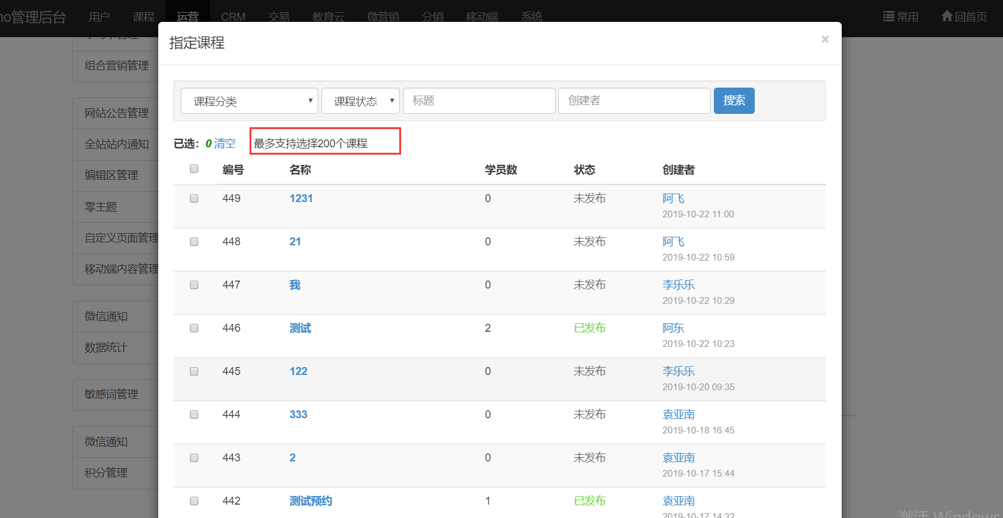Open course link named 测试预约

pos(310,501)
